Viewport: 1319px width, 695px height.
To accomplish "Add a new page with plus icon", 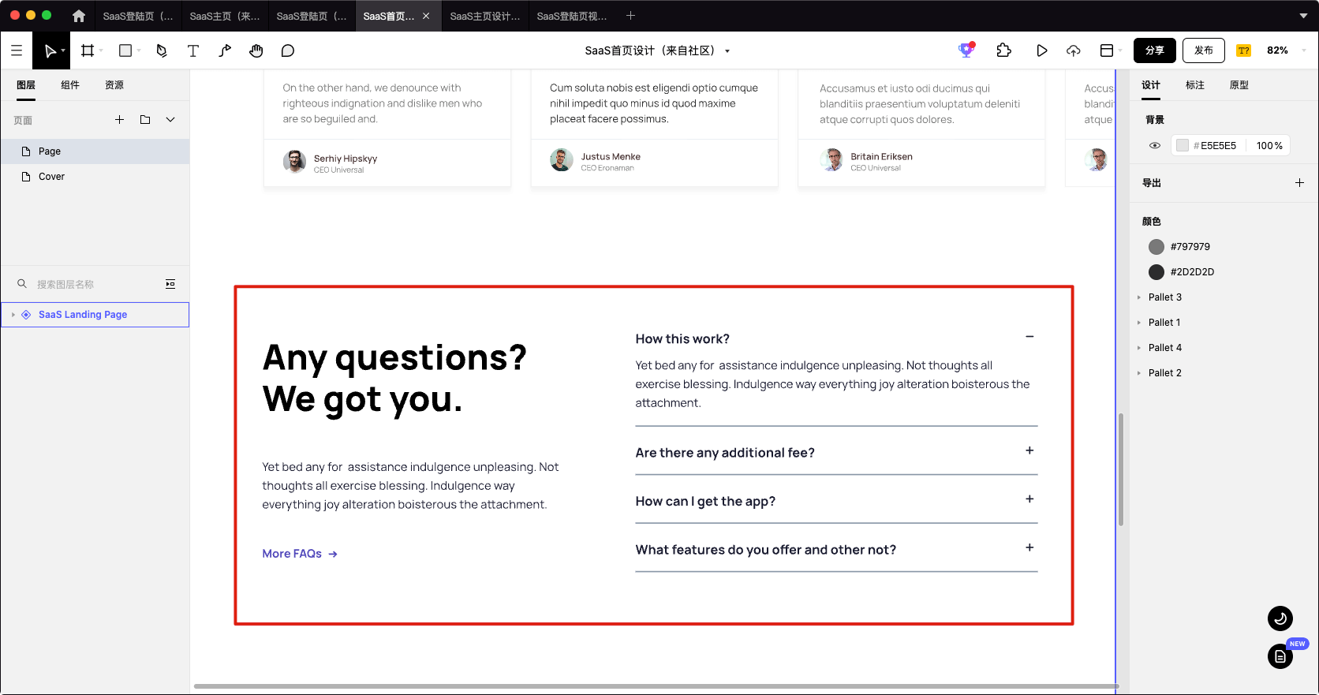I will click(x=119, y=120).
